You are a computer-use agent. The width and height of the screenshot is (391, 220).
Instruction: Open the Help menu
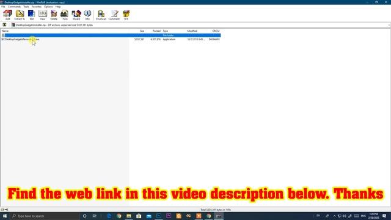[x=58, y=7]
